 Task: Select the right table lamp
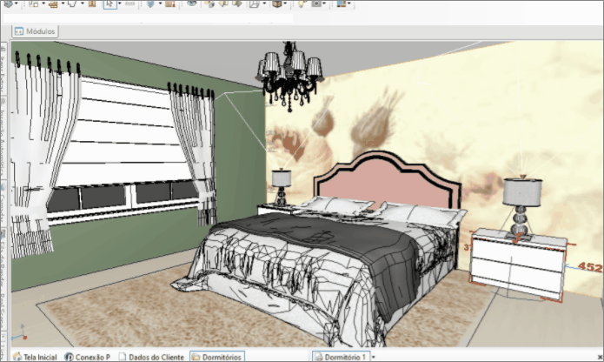point(522,208)
